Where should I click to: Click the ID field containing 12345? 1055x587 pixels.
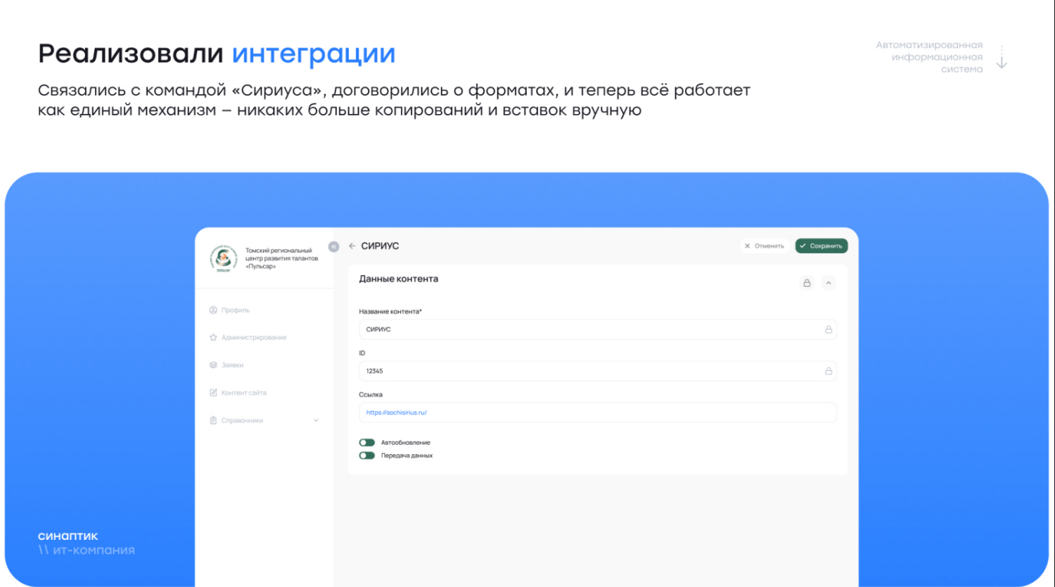pos(598,371)
